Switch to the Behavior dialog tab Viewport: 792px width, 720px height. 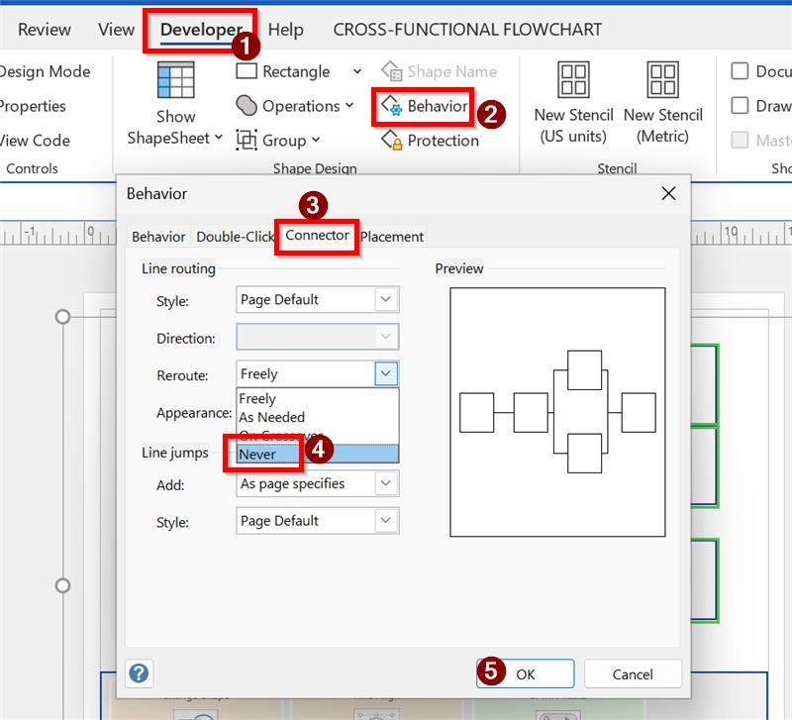click(158, 237)
